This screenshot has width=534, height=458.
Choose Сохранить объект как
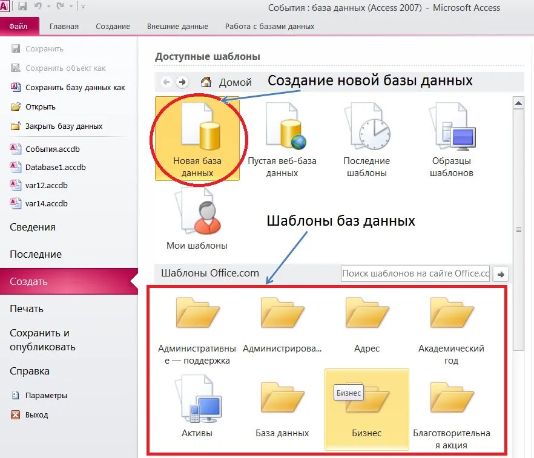tap(58, 68)
